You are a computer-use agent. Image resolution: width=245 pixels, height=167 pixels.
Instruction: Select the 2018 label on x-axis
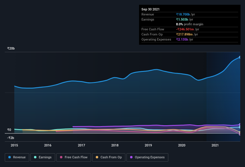click(115, 145)
